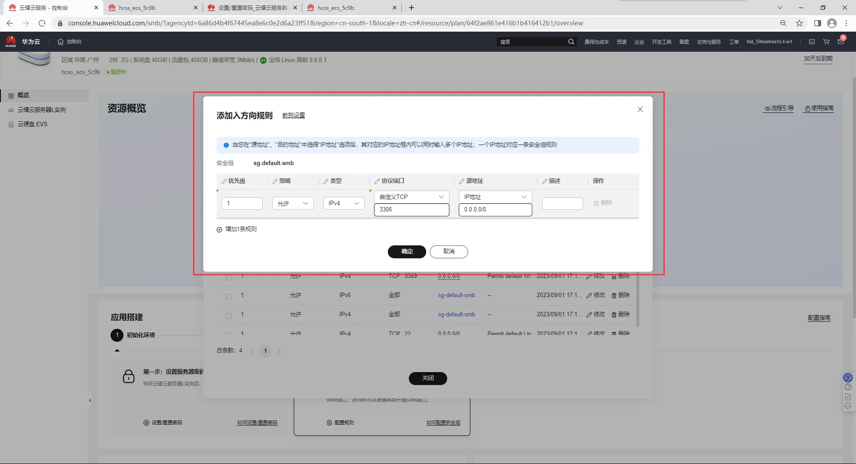Open the CloudShell terminal icon
856x464 pixels.
pyautogui.click(x=812, y=41)
